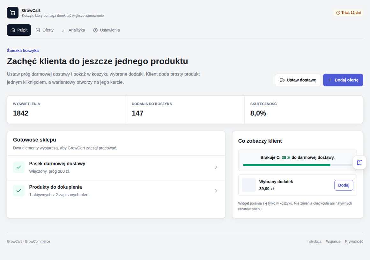Click the '39,00 zł' price text
The height and width of the screenshot is (260, 370).
266,189
